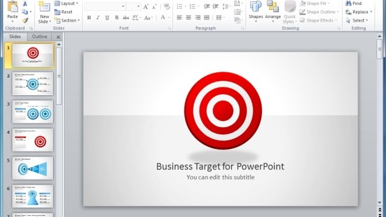
Task: Open Shape Effects dropdown
Action: click(x=318, y=20)
